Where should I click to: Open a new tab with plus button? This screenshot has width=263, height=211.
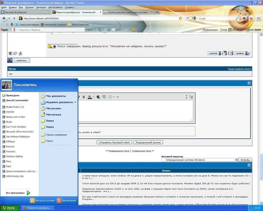[x=157, y=12]
